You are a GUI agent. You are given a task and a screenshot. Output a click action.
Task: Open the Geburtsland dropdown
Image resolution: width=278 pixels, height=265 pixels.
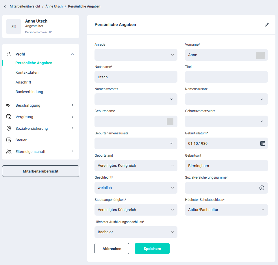(x=136, y=166)
